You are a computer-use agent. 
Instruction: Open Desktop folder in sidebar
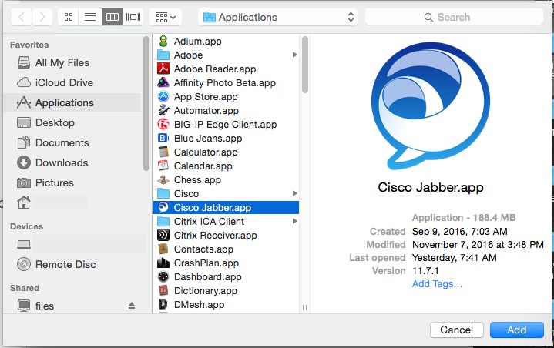tap(72, 123)
